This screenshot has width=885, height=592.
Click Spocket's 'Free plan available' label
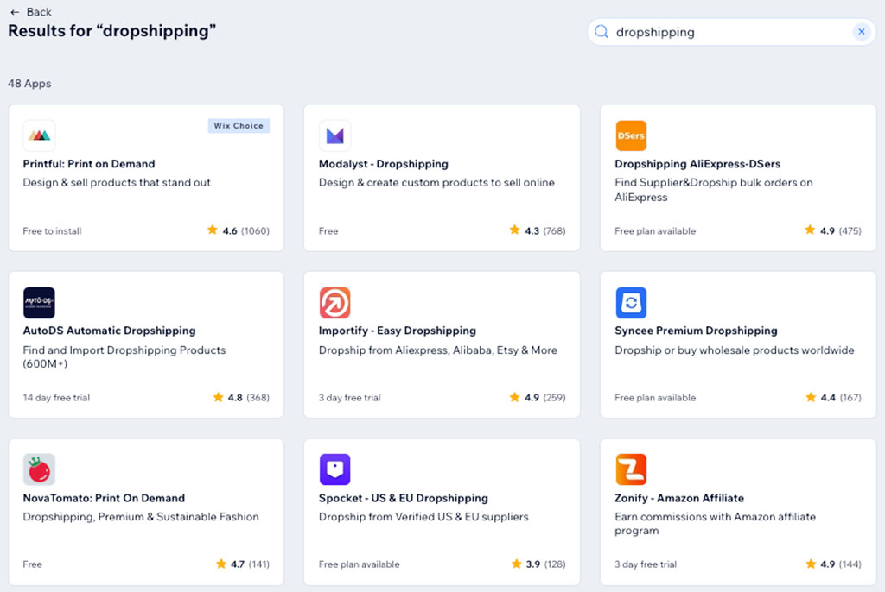[359, 564]
